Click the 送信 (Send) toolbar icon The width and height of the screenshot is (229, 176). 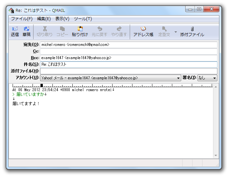(x=15, y=32)
